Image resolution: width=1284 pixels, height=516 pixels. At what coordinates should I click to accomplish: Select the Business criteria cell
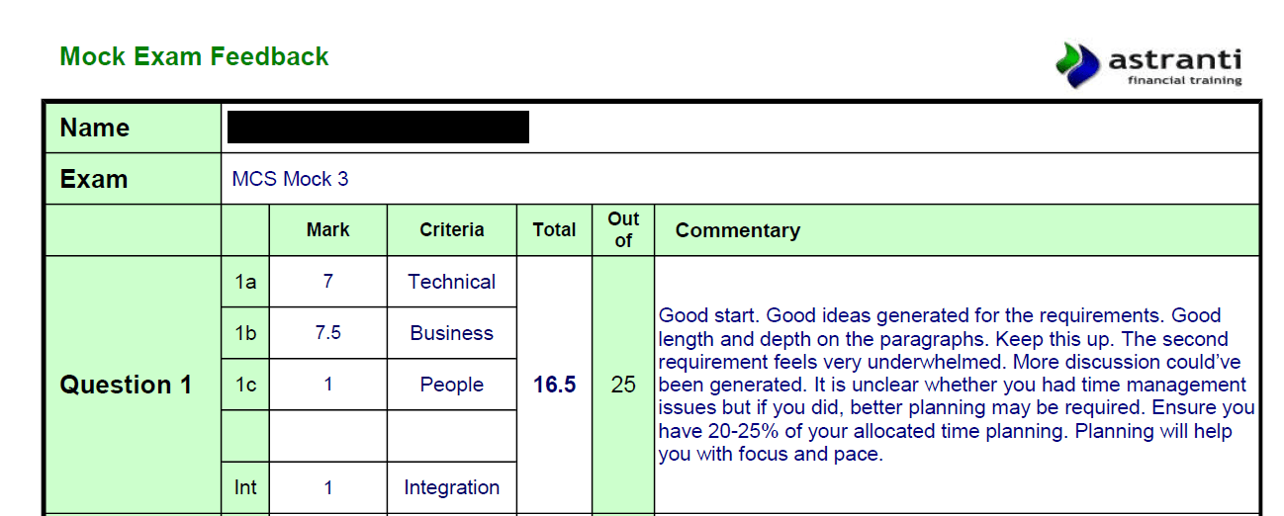[451, 333]
